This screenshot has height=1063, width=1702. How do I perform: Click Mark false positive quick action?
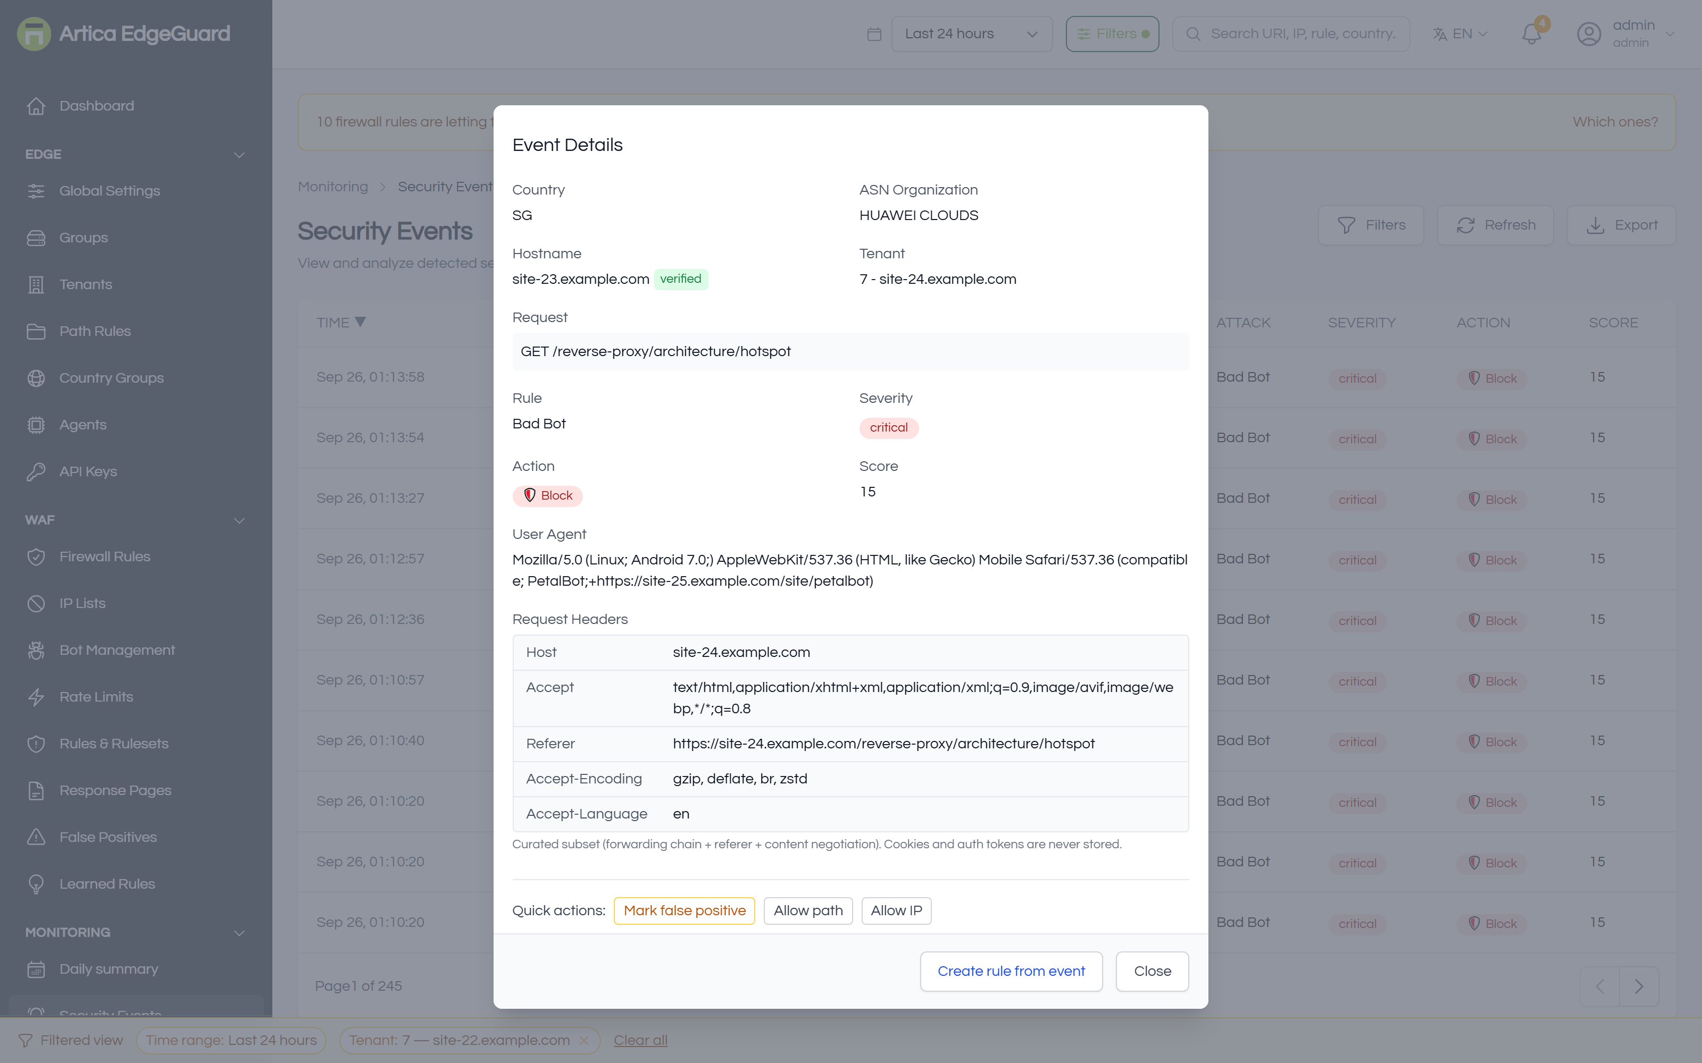pyautogui.click(x=685, y=910)
